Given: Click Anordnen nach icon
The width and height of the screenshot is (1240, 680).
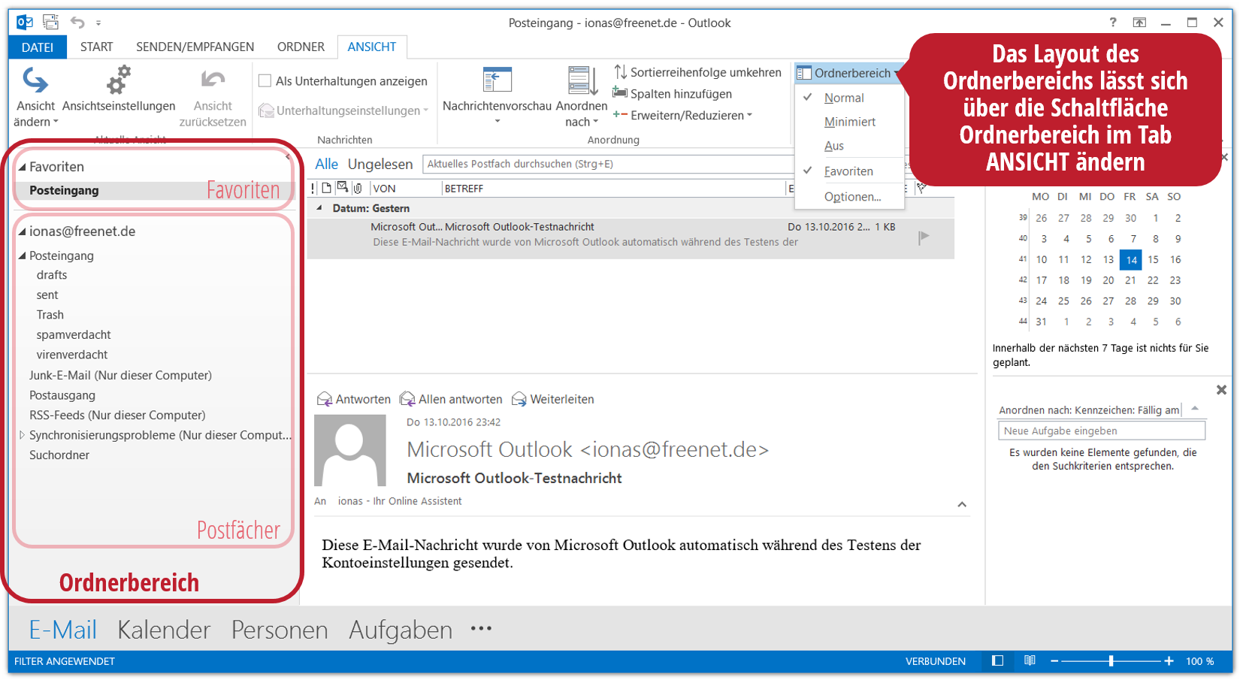Looking at the screenshot, I should [582, 80].
